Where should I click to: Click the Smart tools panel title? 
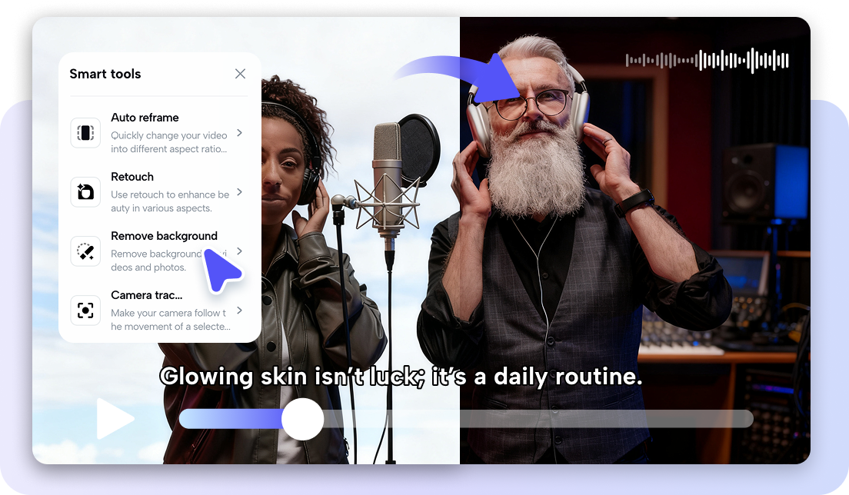105,73
